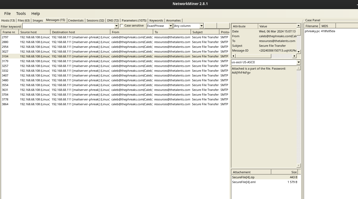The image size is (358, 199).
Task: Open the Sessions (32) tab
Action: 95,20
